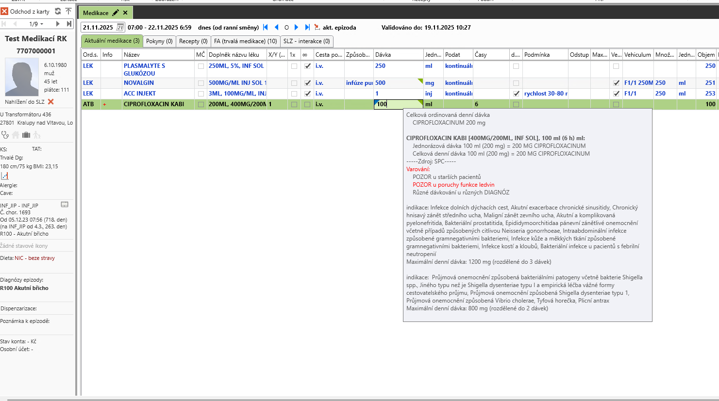This screenshot has height=401, width=719.
Task: Toggle the Ve... checkbox in ACC INJEKT row
Action: 616,94
